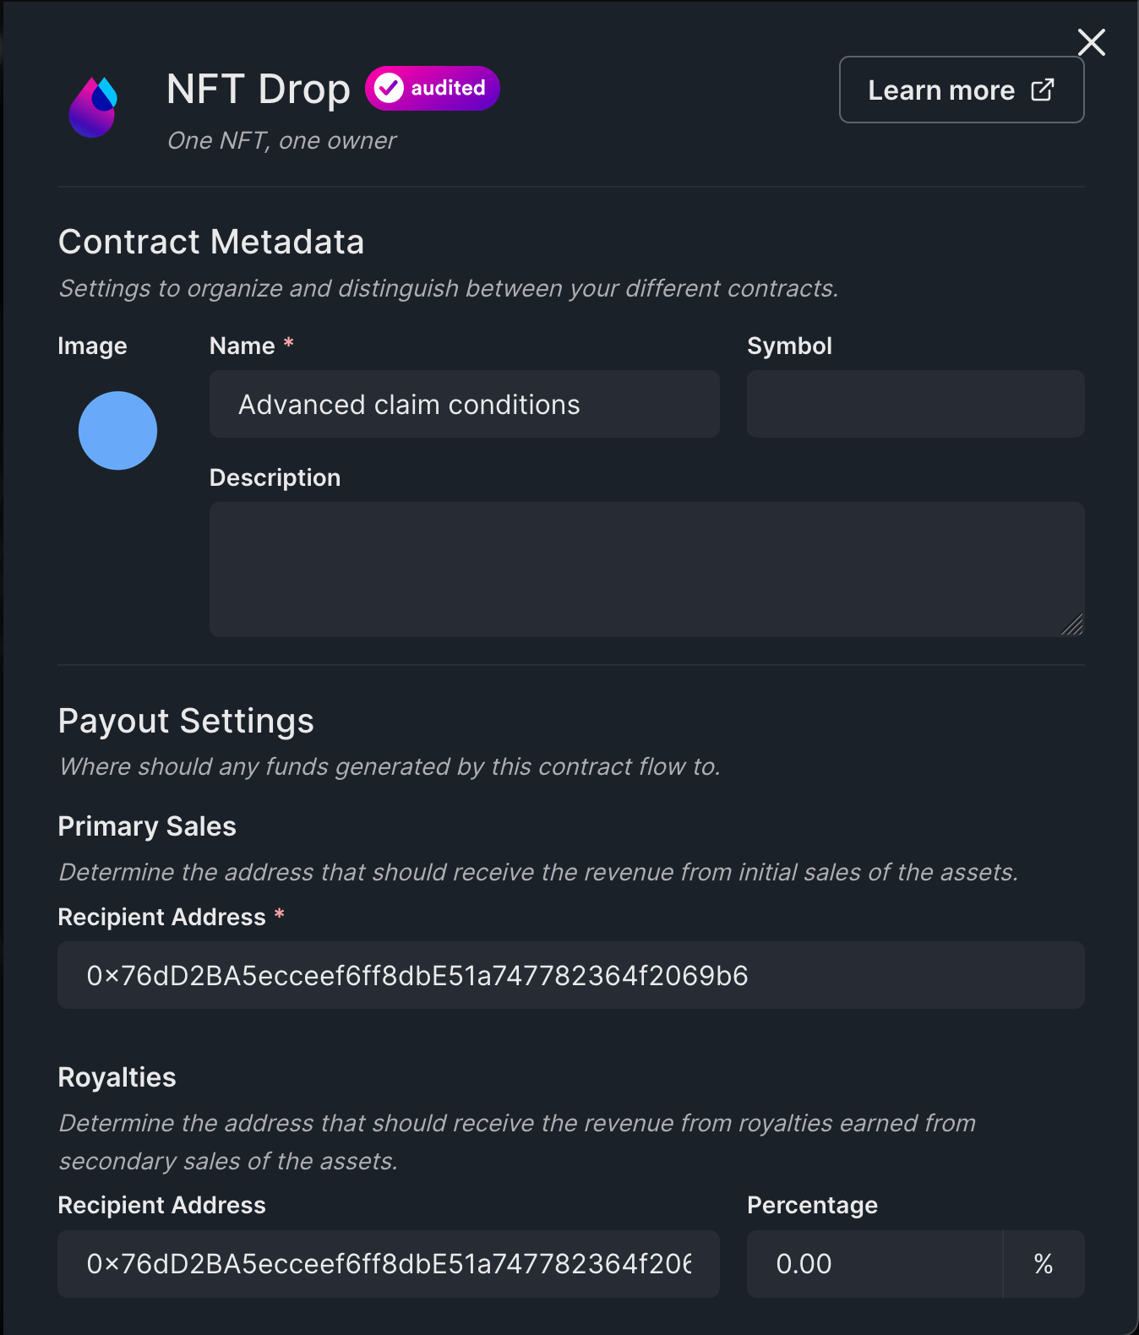Click the Royalties recipient address field
The width and height of the screenshot is (1139, 1335).
[x=387, y=1264]
